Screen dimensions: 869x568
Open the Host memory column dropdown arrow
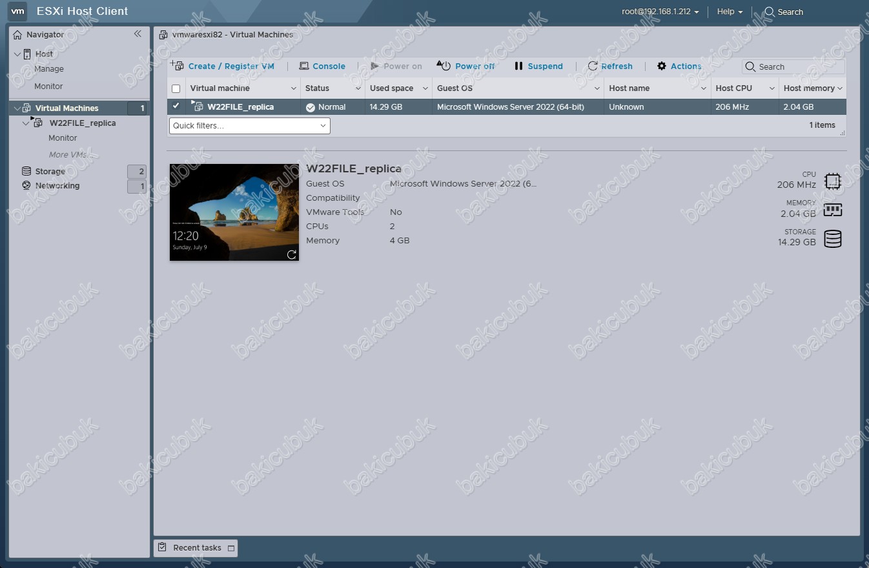(840, 88)
